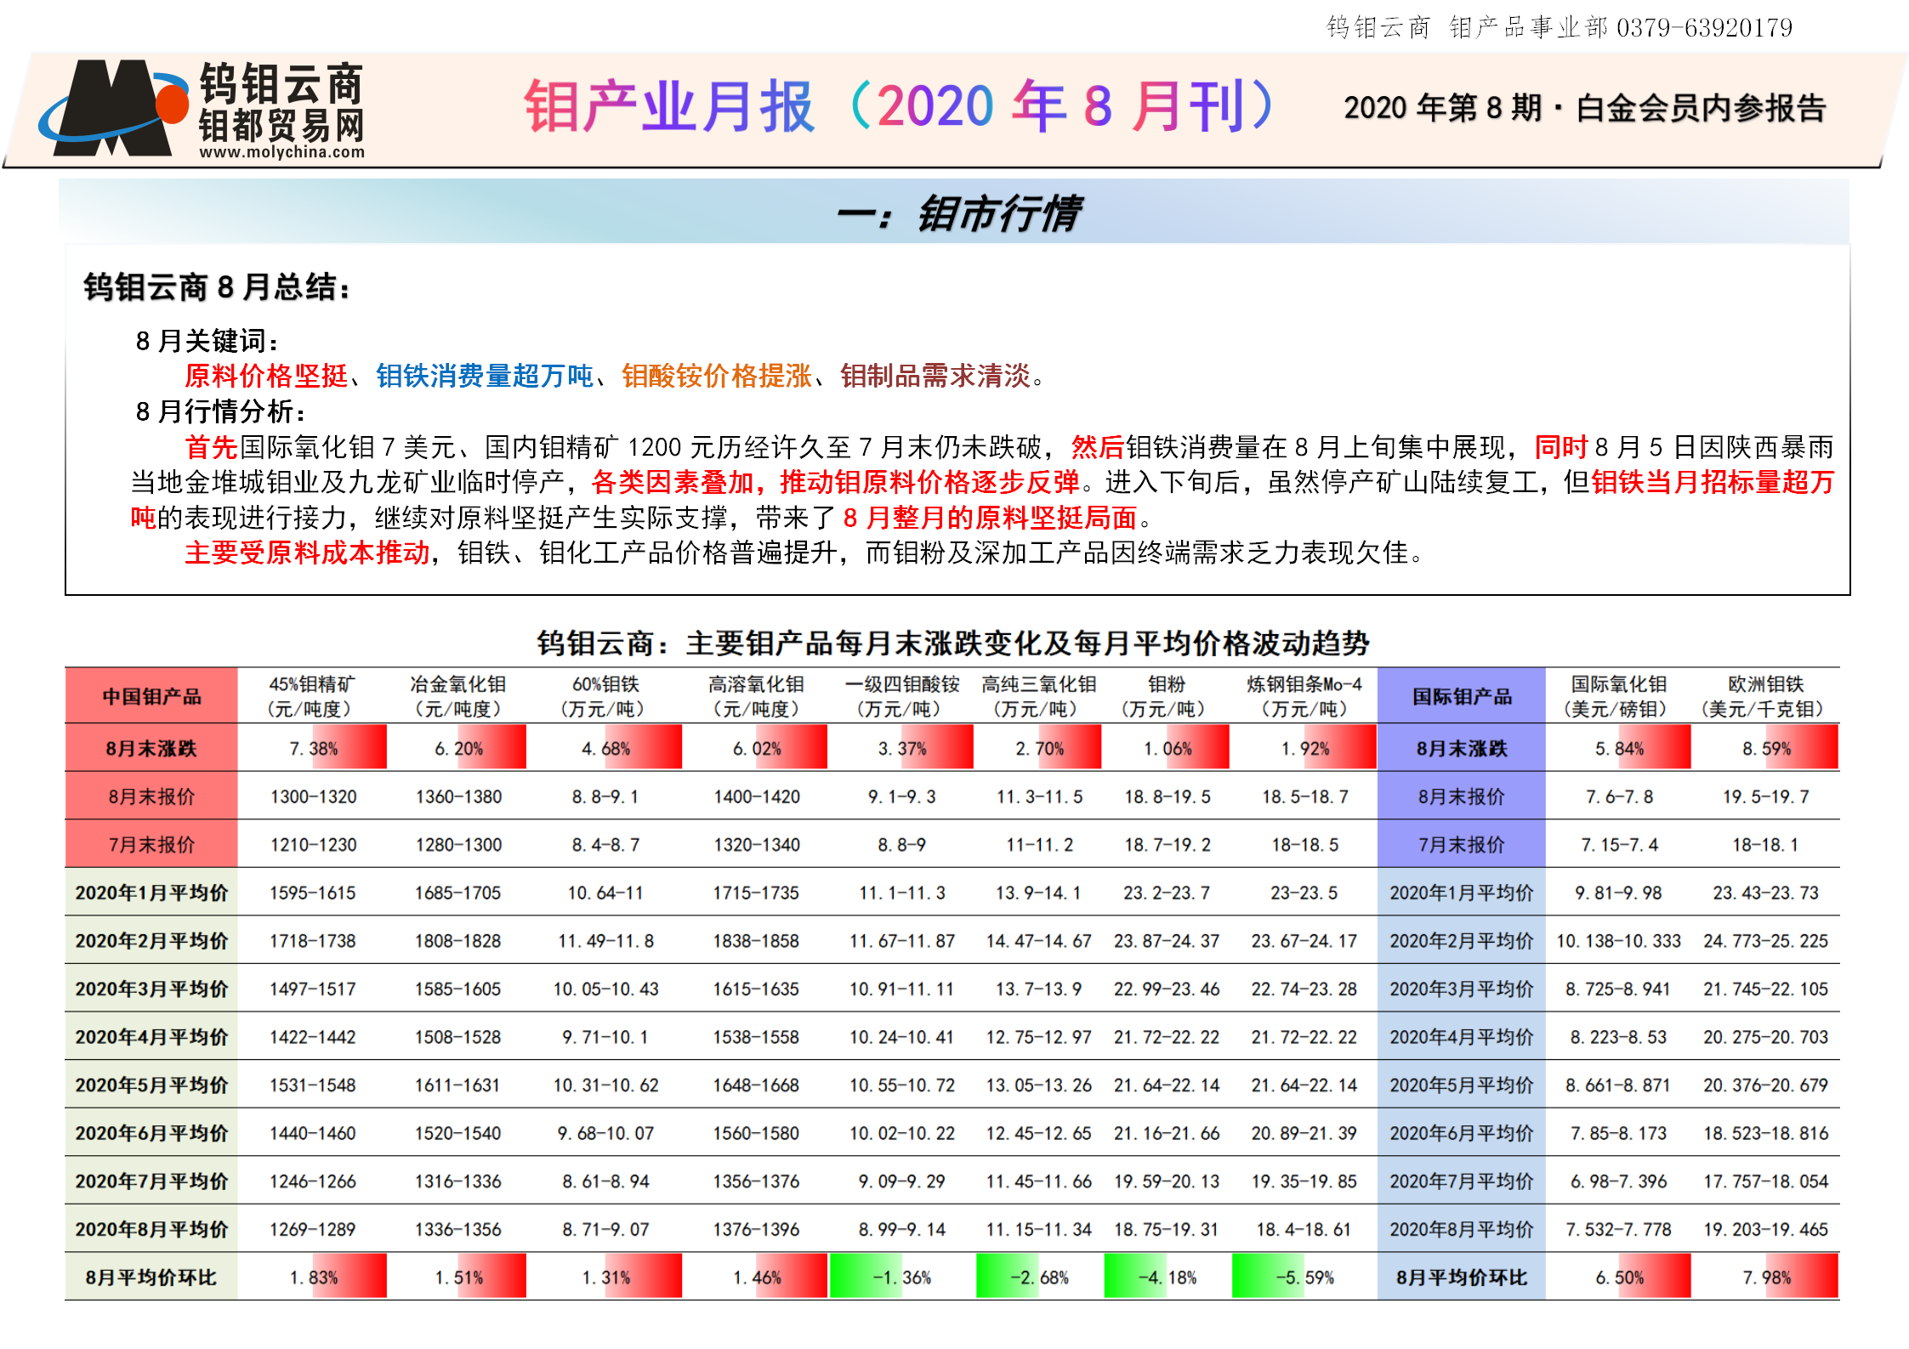Click the 1531-1548 May average cell
Image resolution: width=1909 pixels, height=1349 pixels.
pyautogui.click(x=313, y=1085)
